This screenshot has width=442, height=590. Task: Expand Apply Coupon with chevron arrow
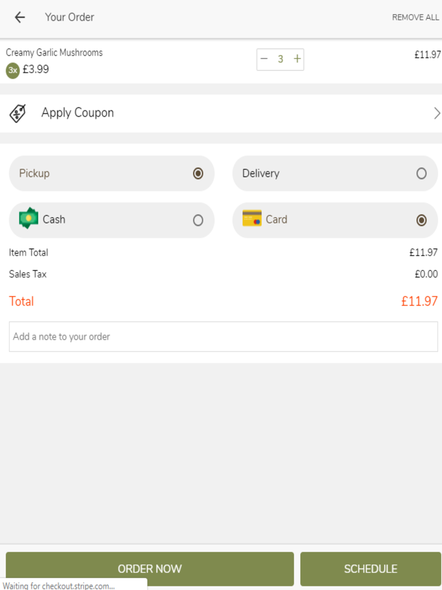(x=437, y=113)
